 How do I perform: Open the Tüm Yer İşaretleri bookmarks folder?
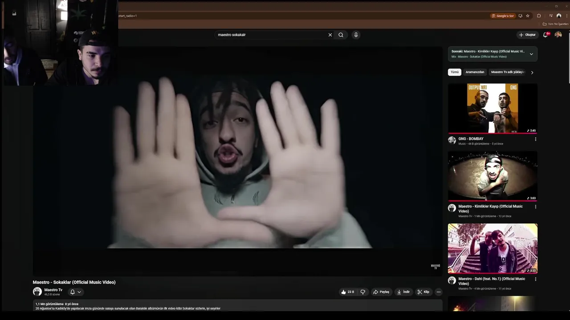click(x=556, y=24)
